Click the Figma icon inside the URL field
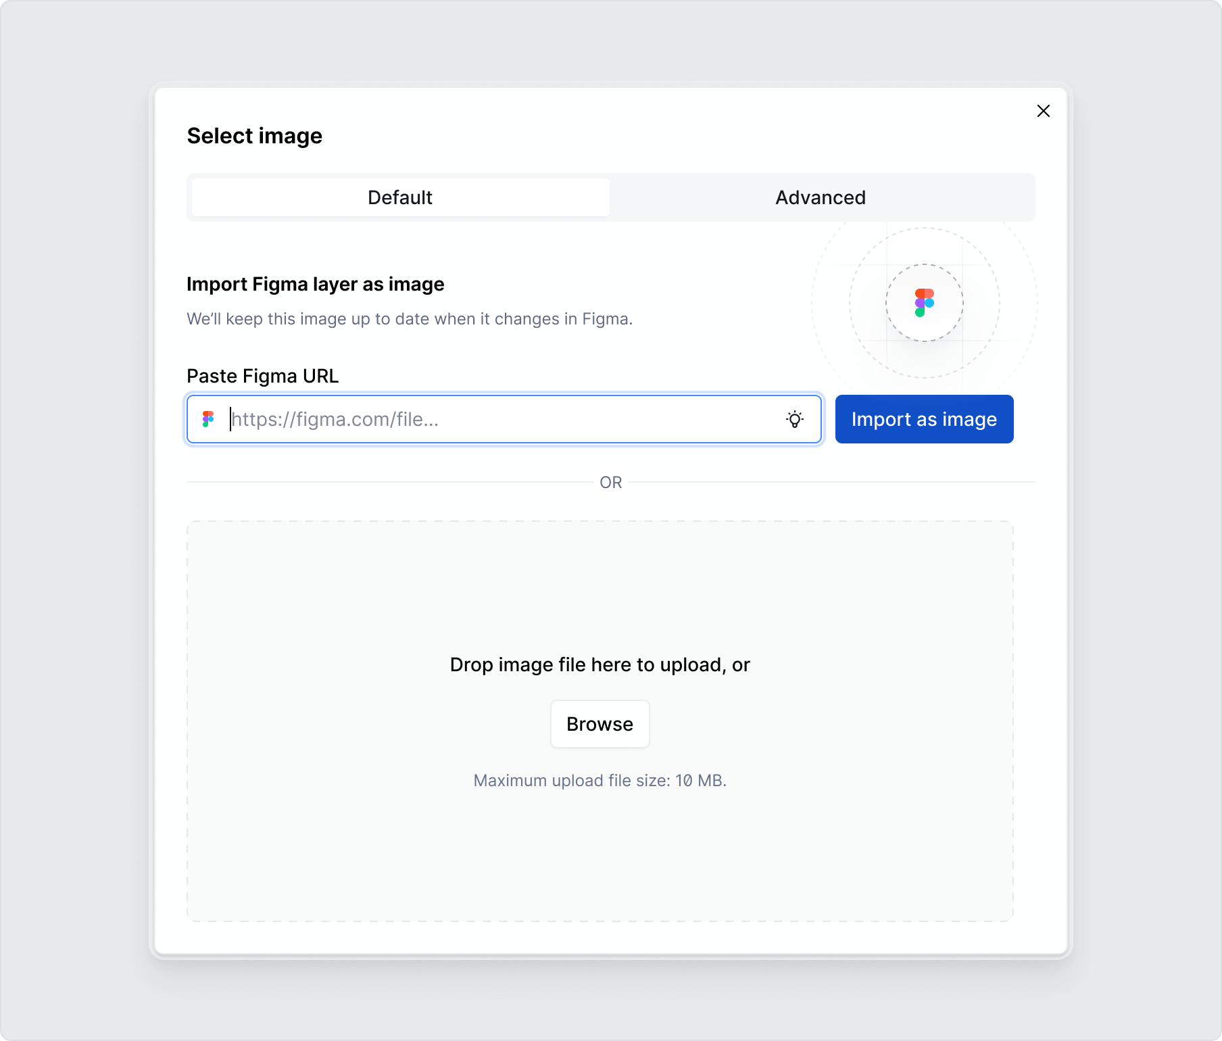This screenshot has height=1041, width=1222. point(209,419)
